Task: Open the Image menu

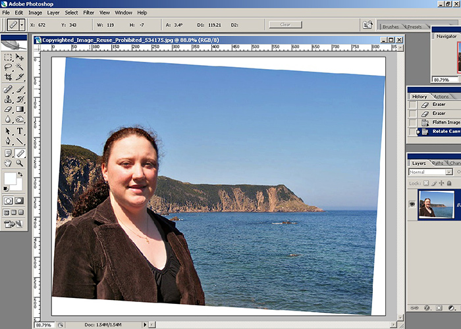Action: click(x=36, y=13)
